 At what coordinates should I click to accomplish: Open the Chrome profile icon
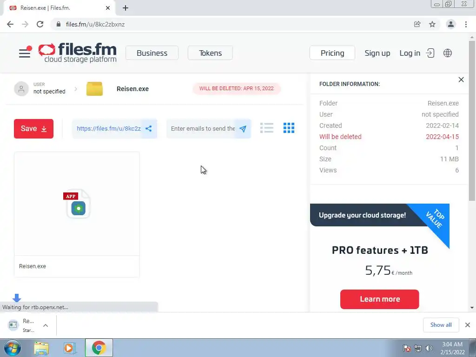451,24
